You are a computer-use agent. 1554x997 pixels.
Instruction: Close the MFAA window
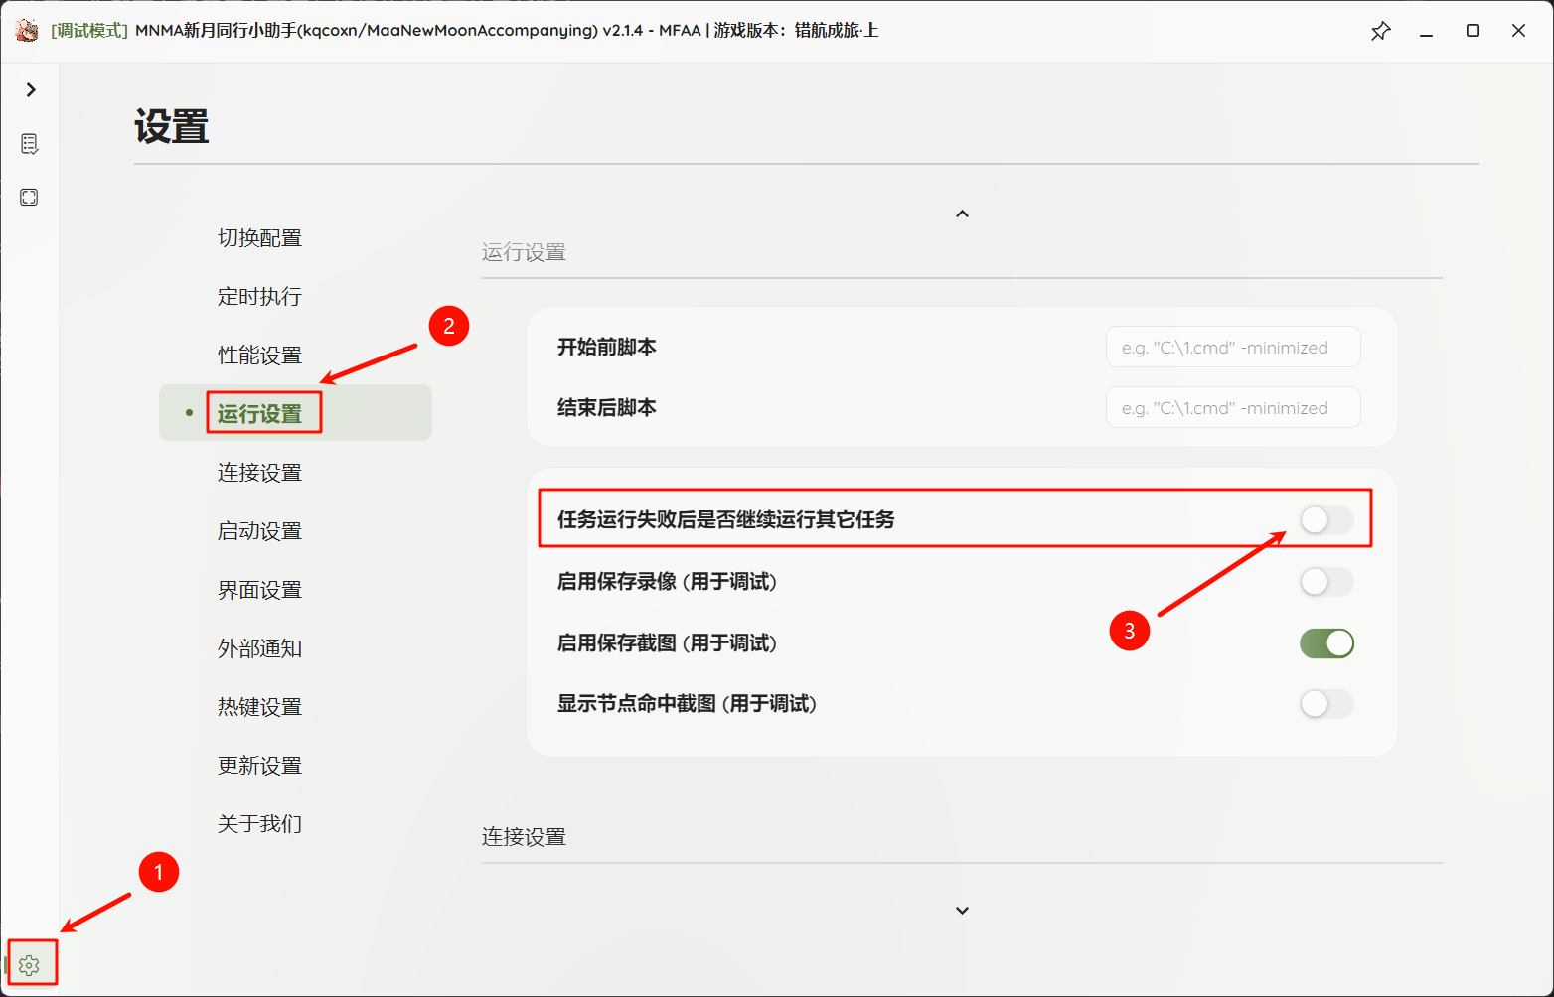[1518, 31]
